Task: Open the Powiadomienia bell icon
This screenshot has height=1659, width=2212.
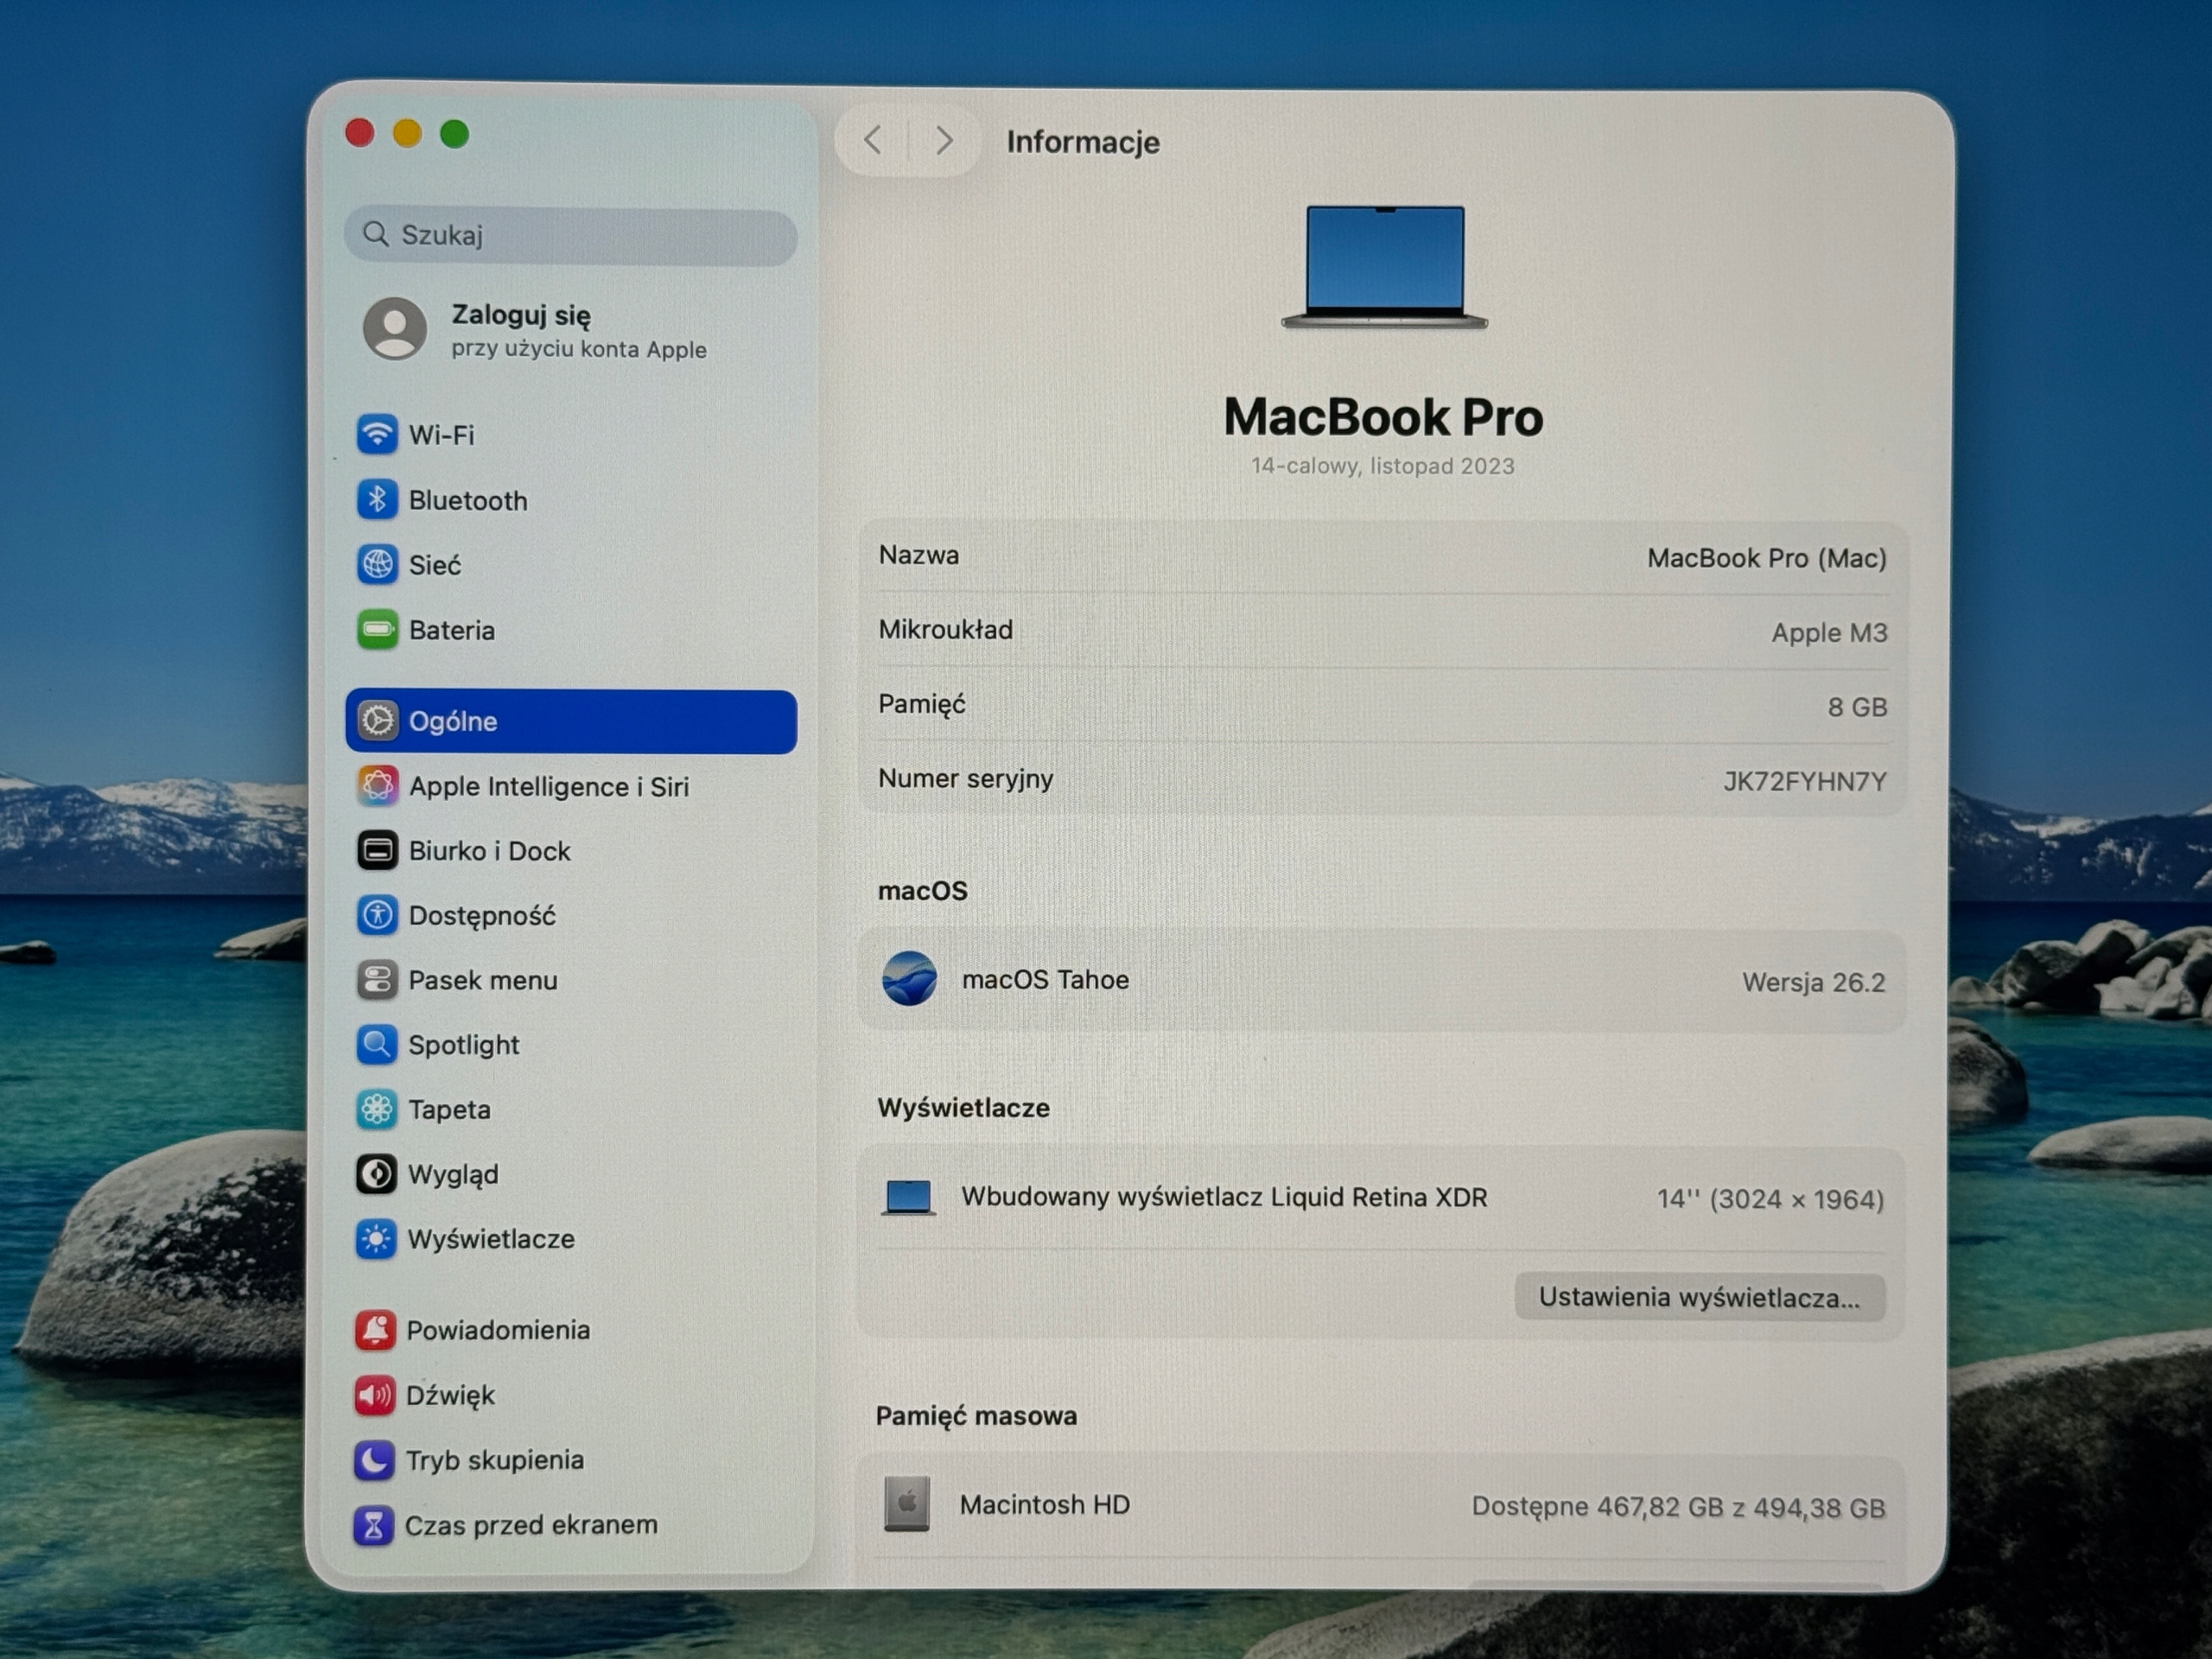Action: pyautogui.click(x=375, y=1330)
